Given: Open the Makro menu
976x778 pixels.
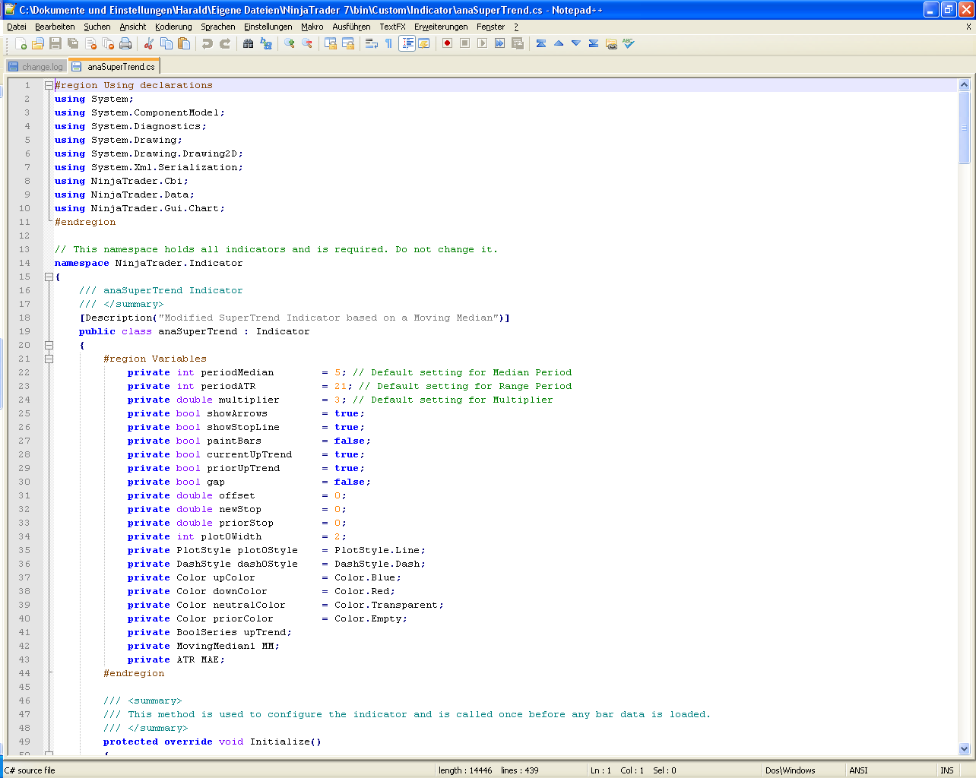Looking at the screenshot, I should [312, 27].
